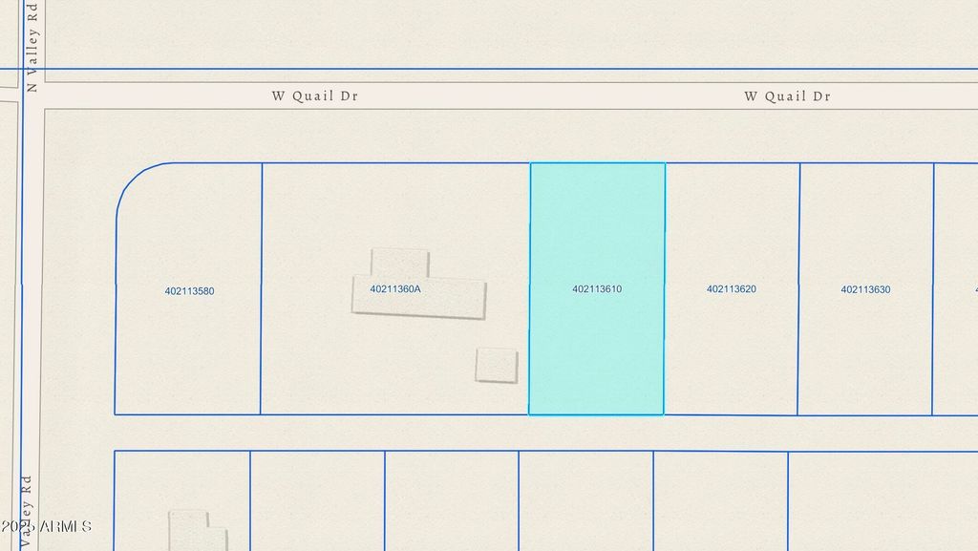The height and width of the screenshot is (551, 978).
Task: Click parcel label 402113580
Action: pos(189,291)
